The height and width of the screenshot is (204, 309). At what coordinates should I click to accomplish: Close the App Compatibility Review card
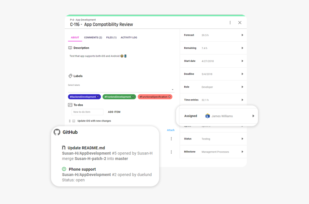click(240, 23)
